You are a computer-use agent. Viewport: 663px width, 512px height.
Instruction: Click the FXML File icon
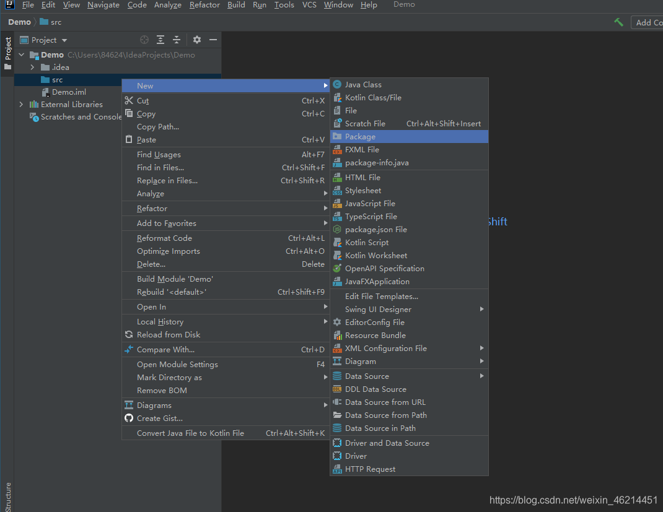[337, 150]
